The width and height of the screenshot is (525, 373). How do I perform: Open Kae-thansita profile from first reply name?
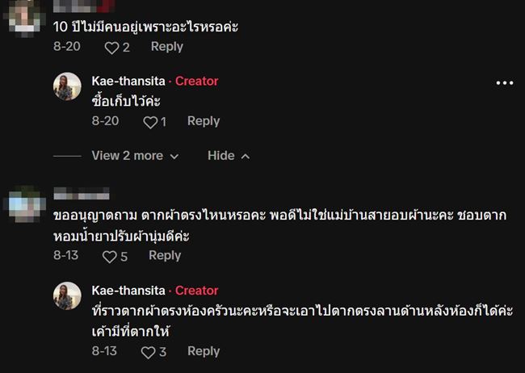[x=128, y=81]
